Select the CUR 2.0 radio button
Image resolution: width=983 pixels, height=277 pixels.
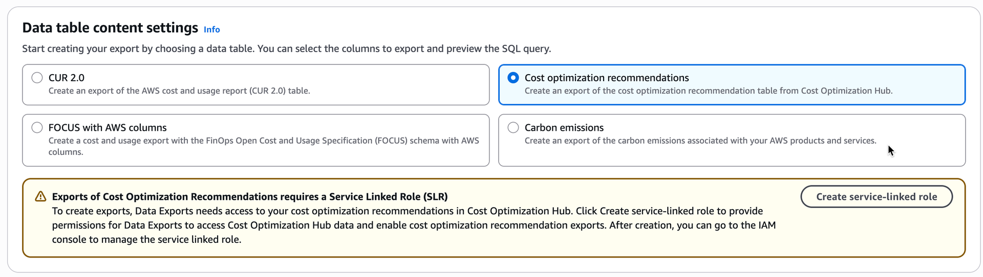37,78
